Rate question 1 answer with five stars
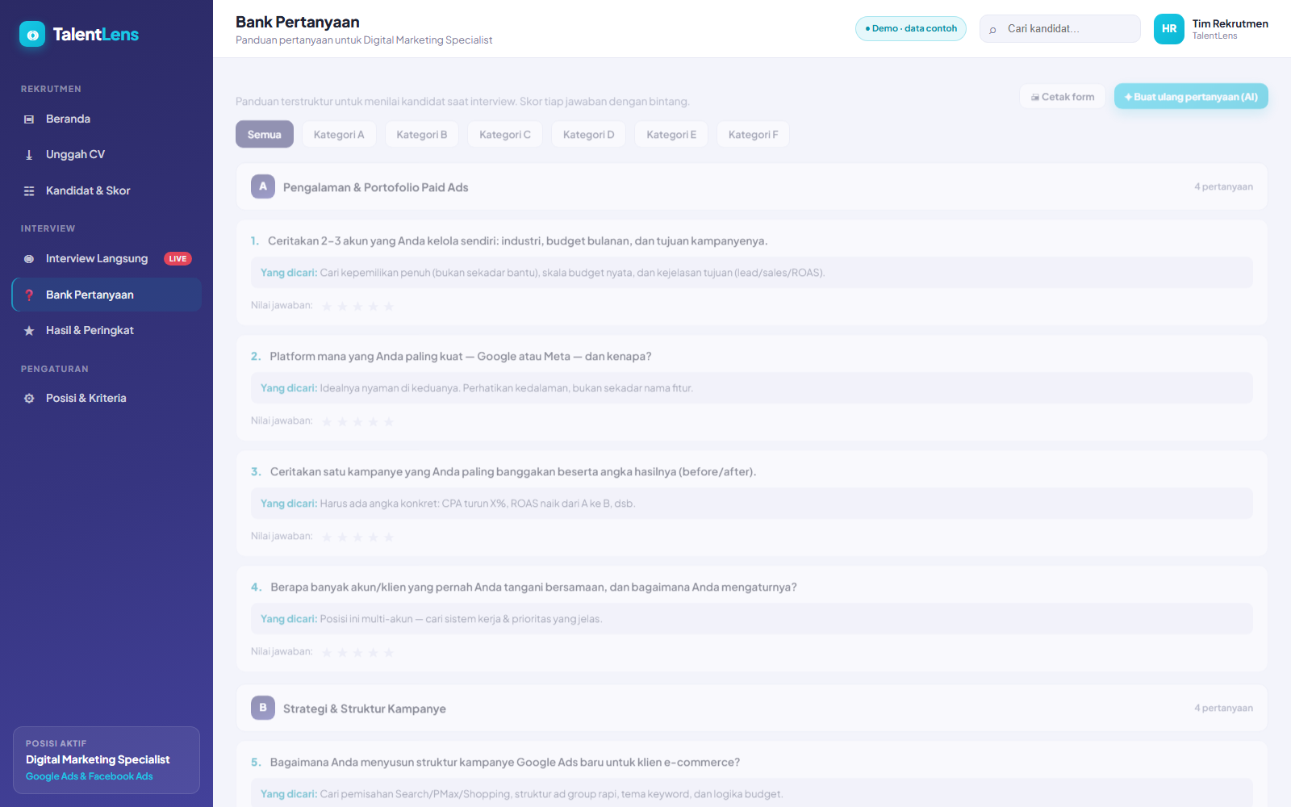This screenshot has height=807, width=1291. tap(388, 306)
